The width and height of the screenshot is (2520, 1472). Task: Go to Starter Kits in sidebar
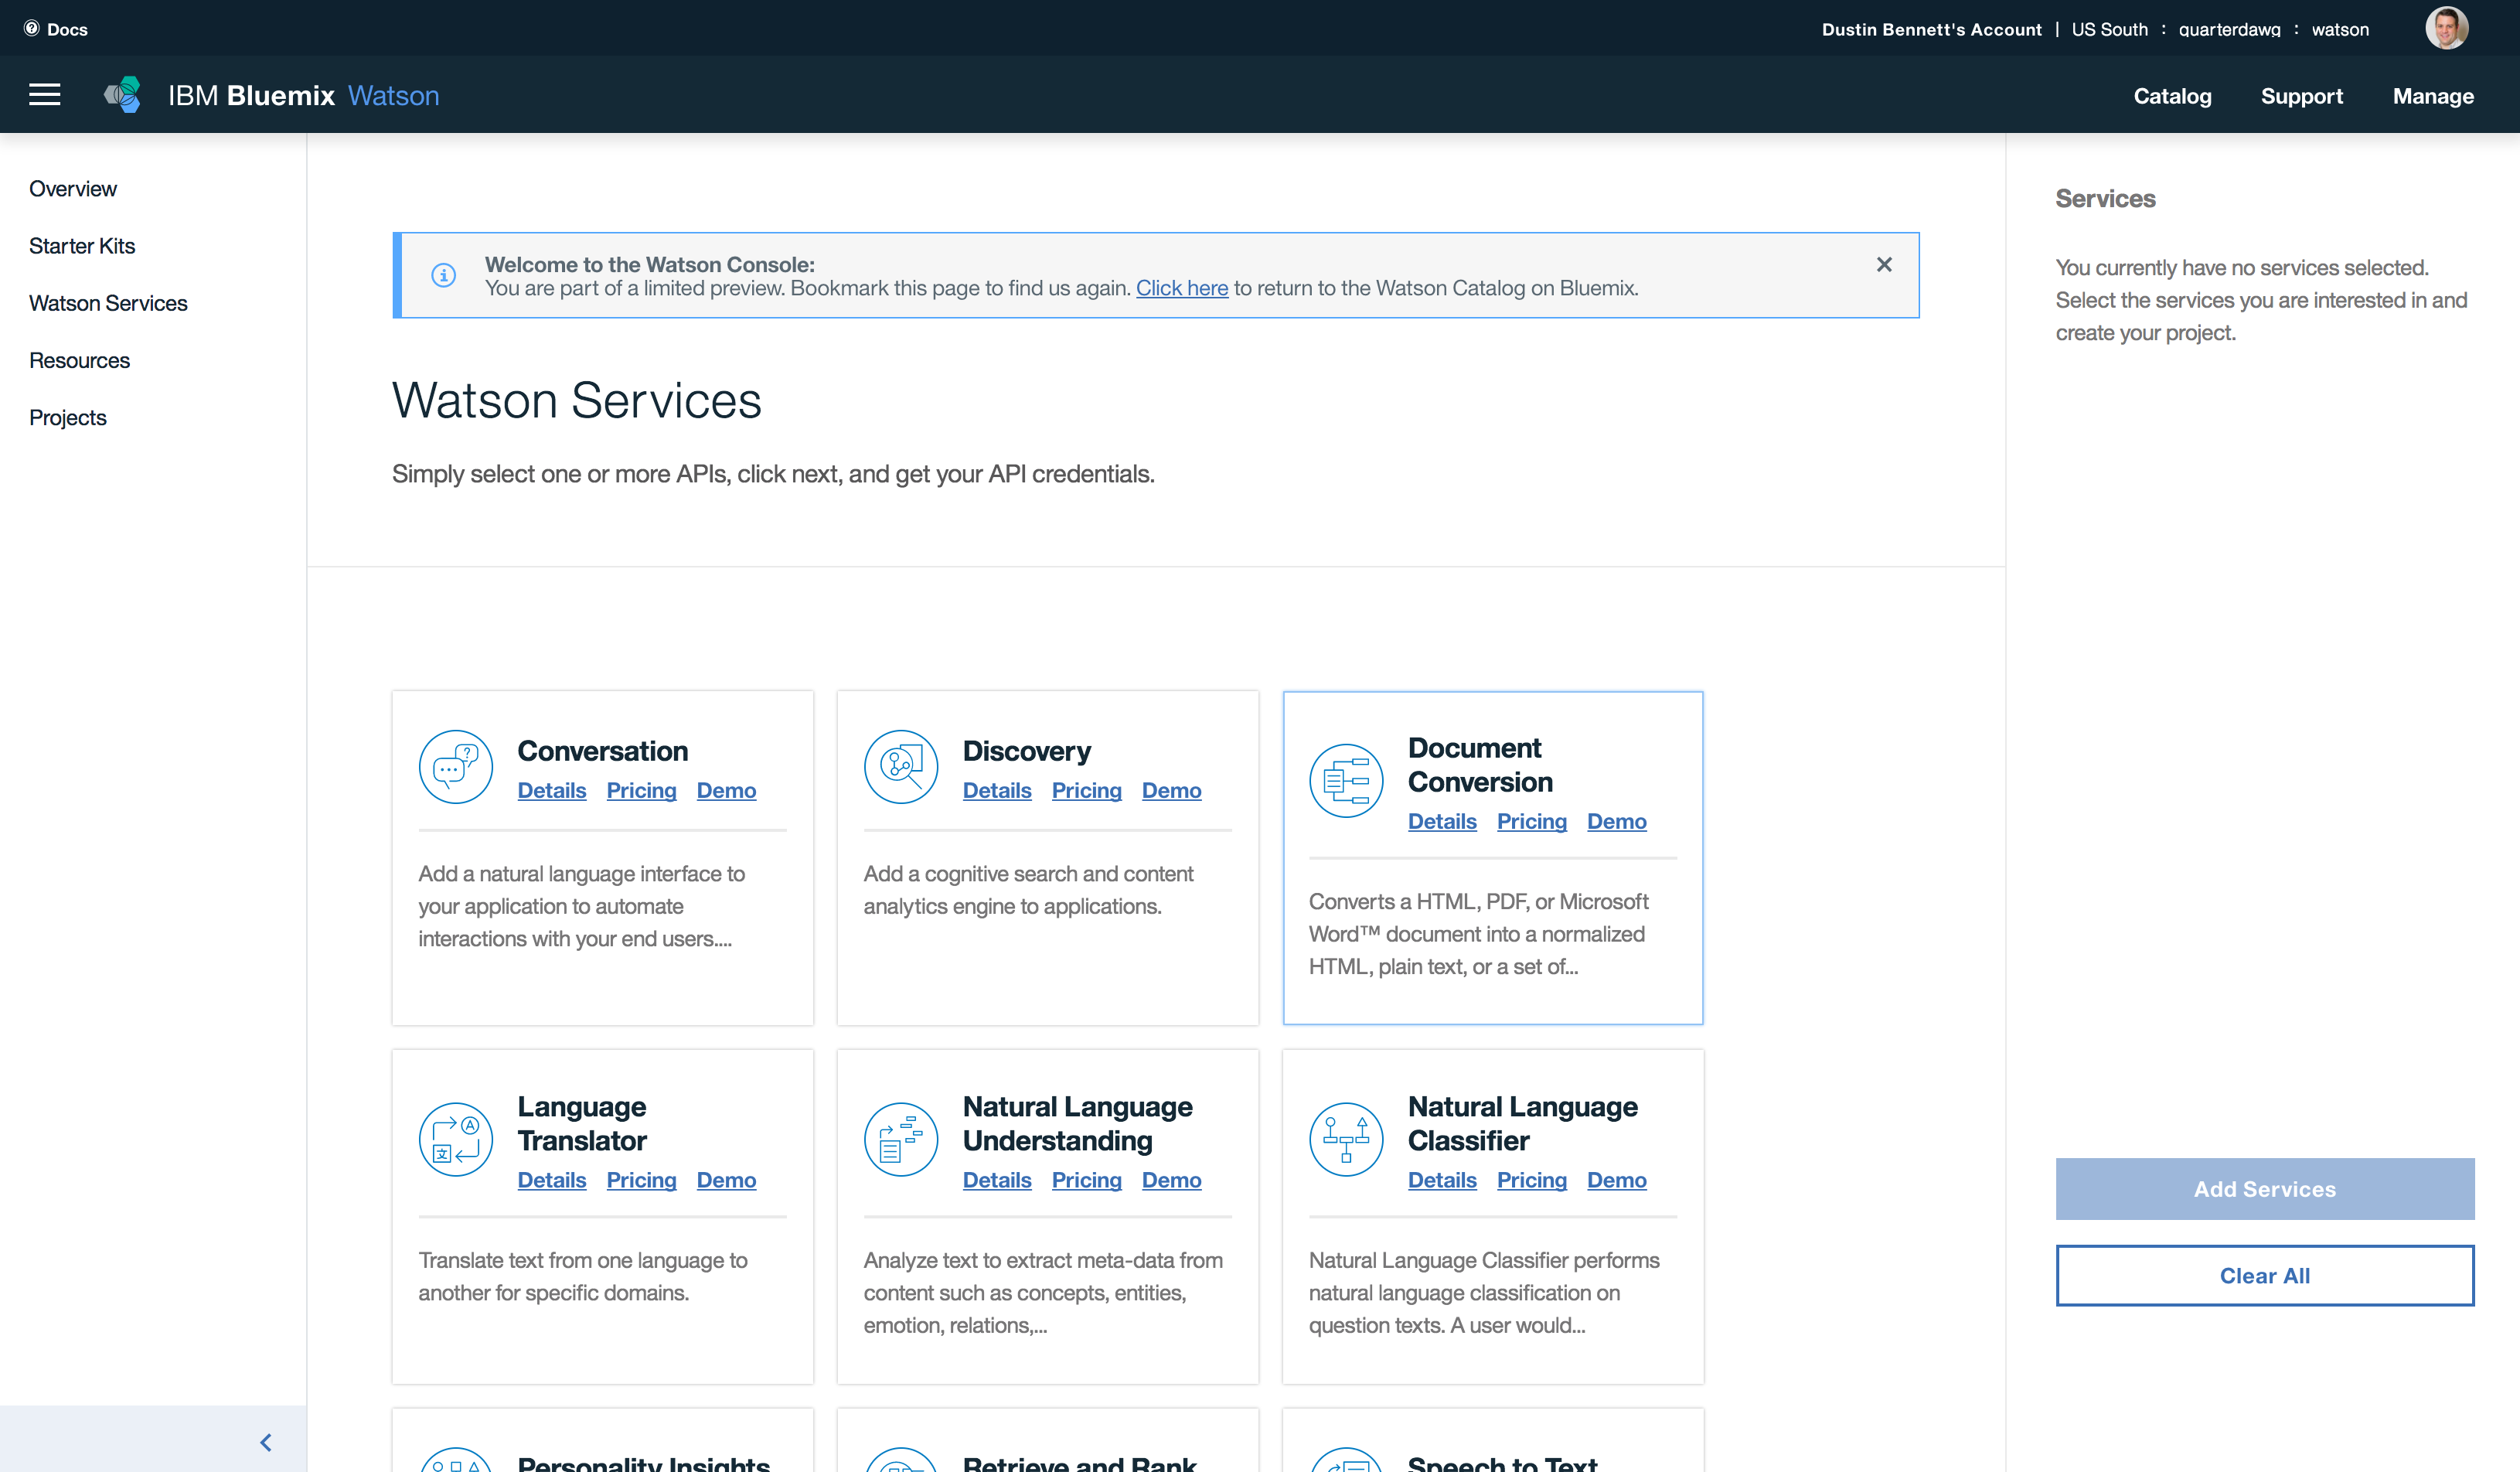pyautogui.click(x=82, y=246)
